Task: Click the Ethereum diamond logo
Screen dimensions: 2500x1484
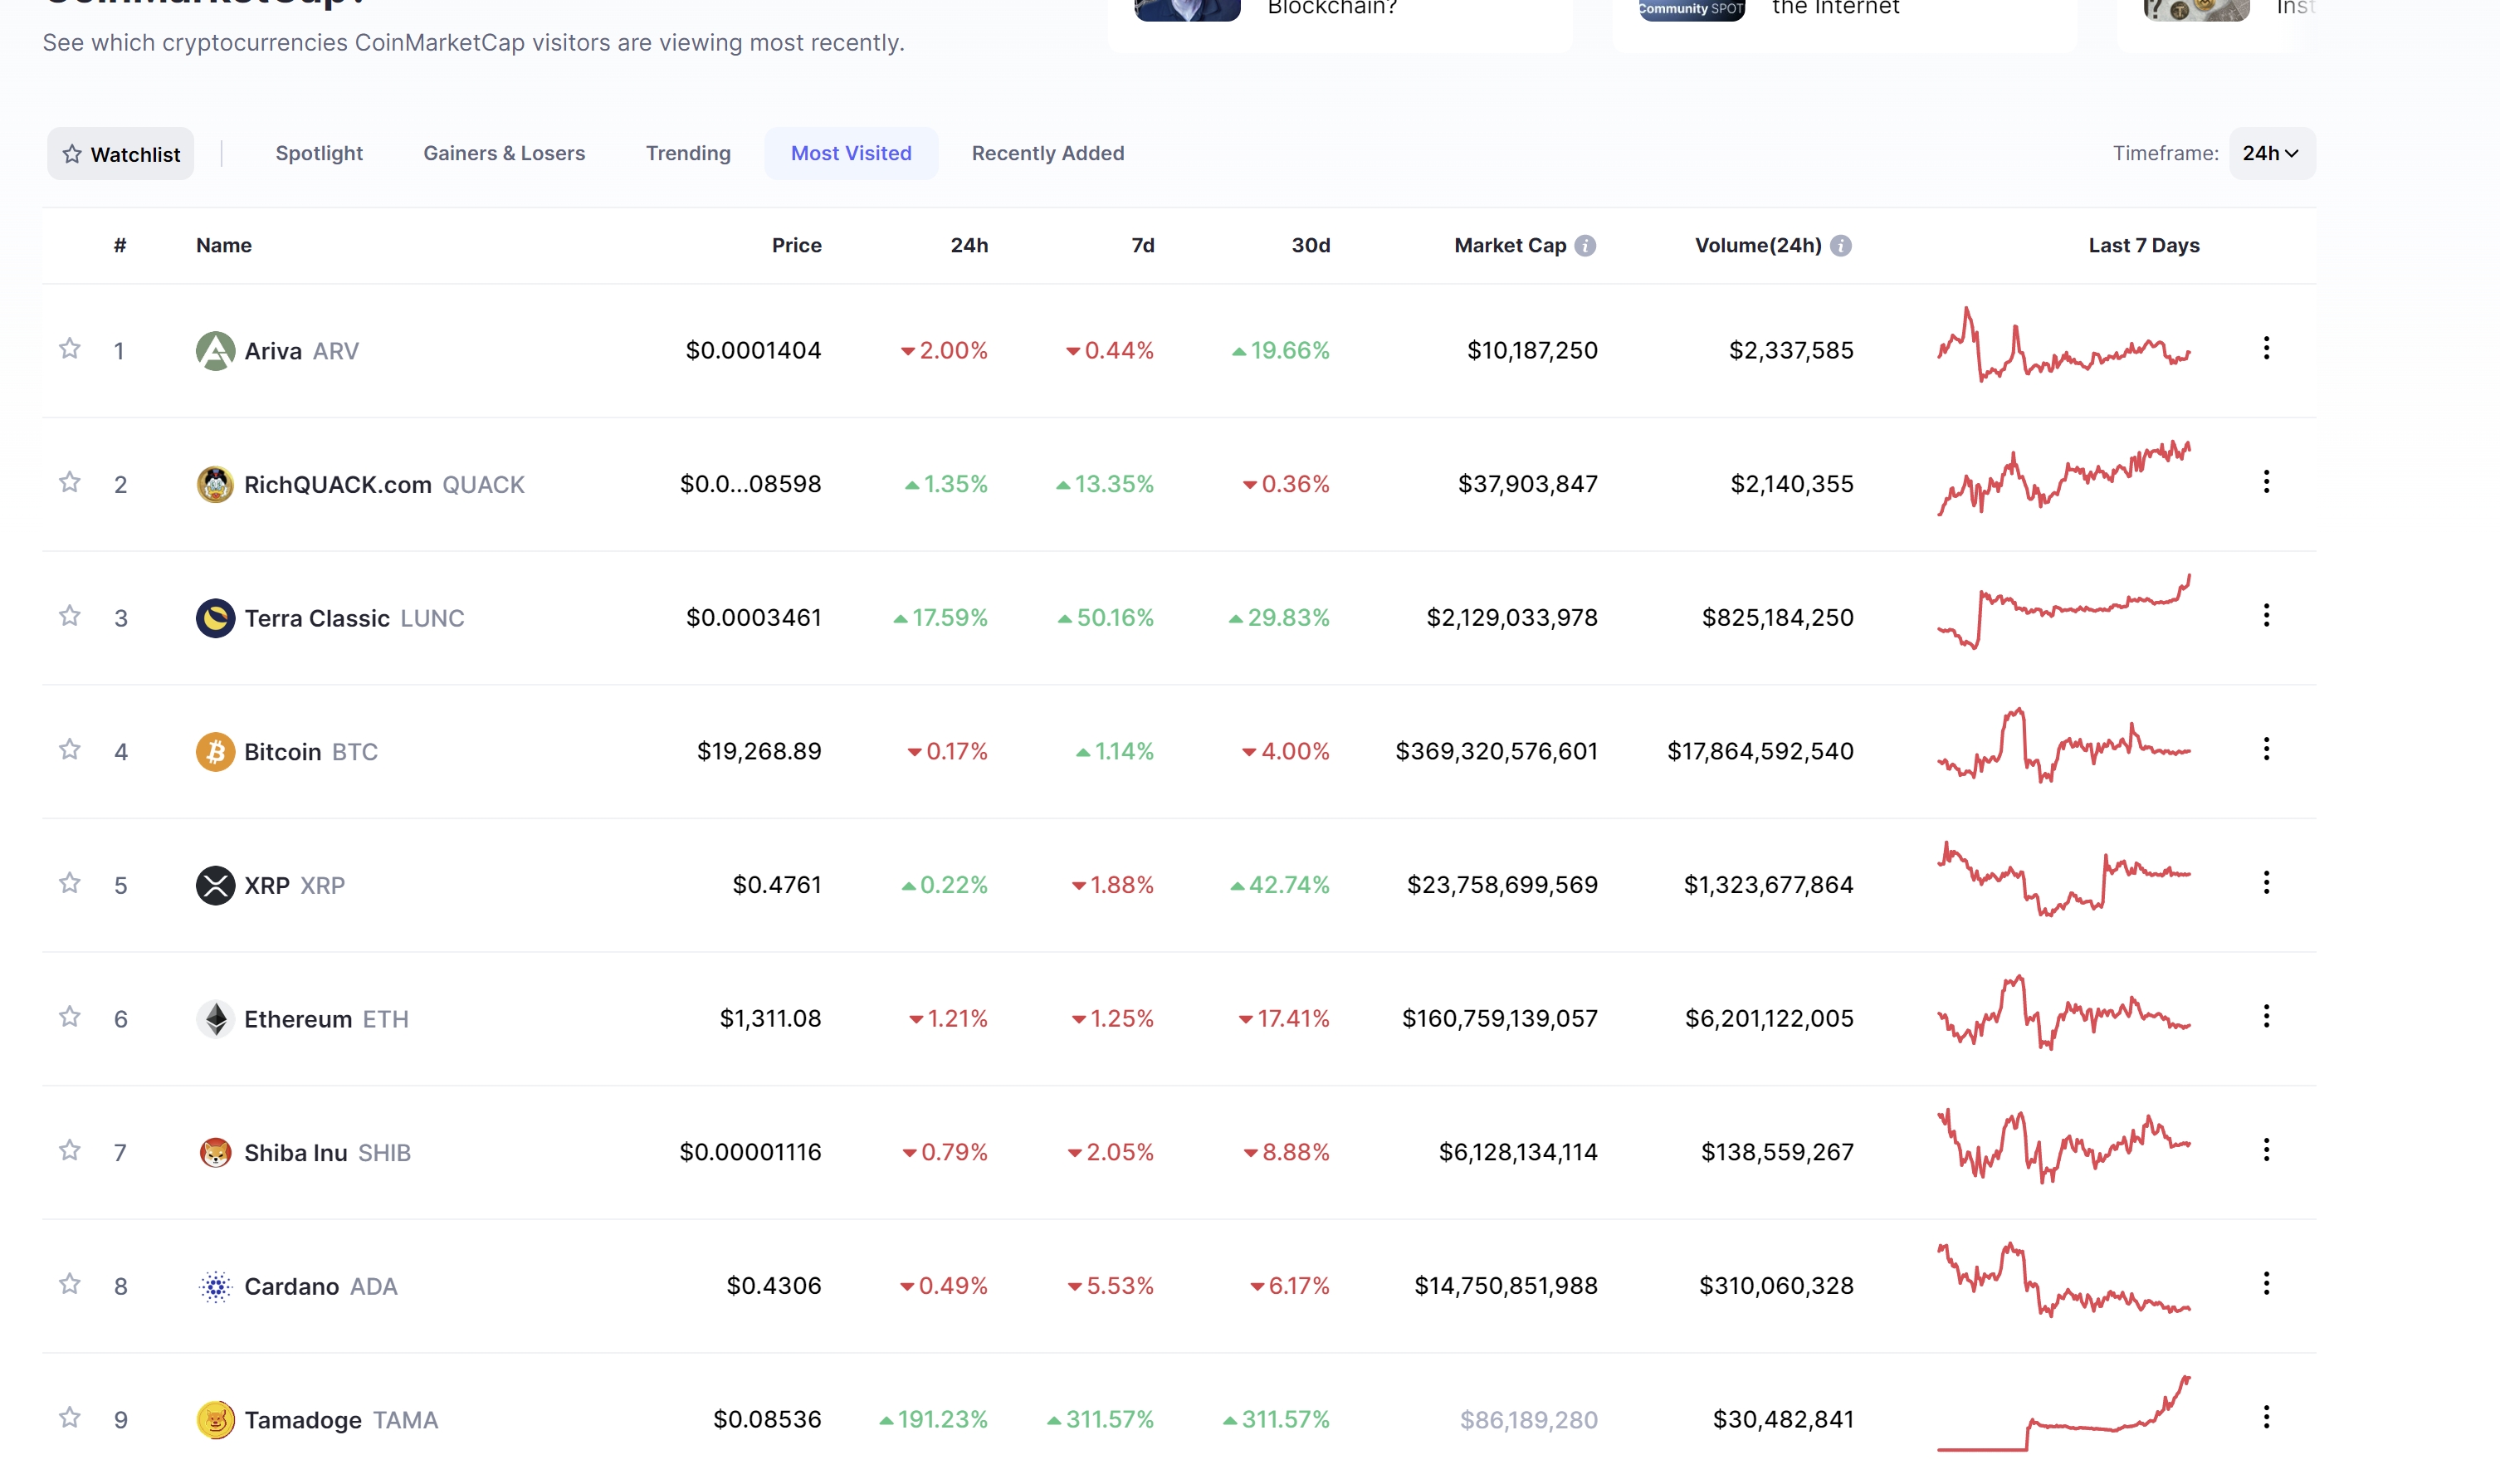Action: click(x=215, y=1019)
